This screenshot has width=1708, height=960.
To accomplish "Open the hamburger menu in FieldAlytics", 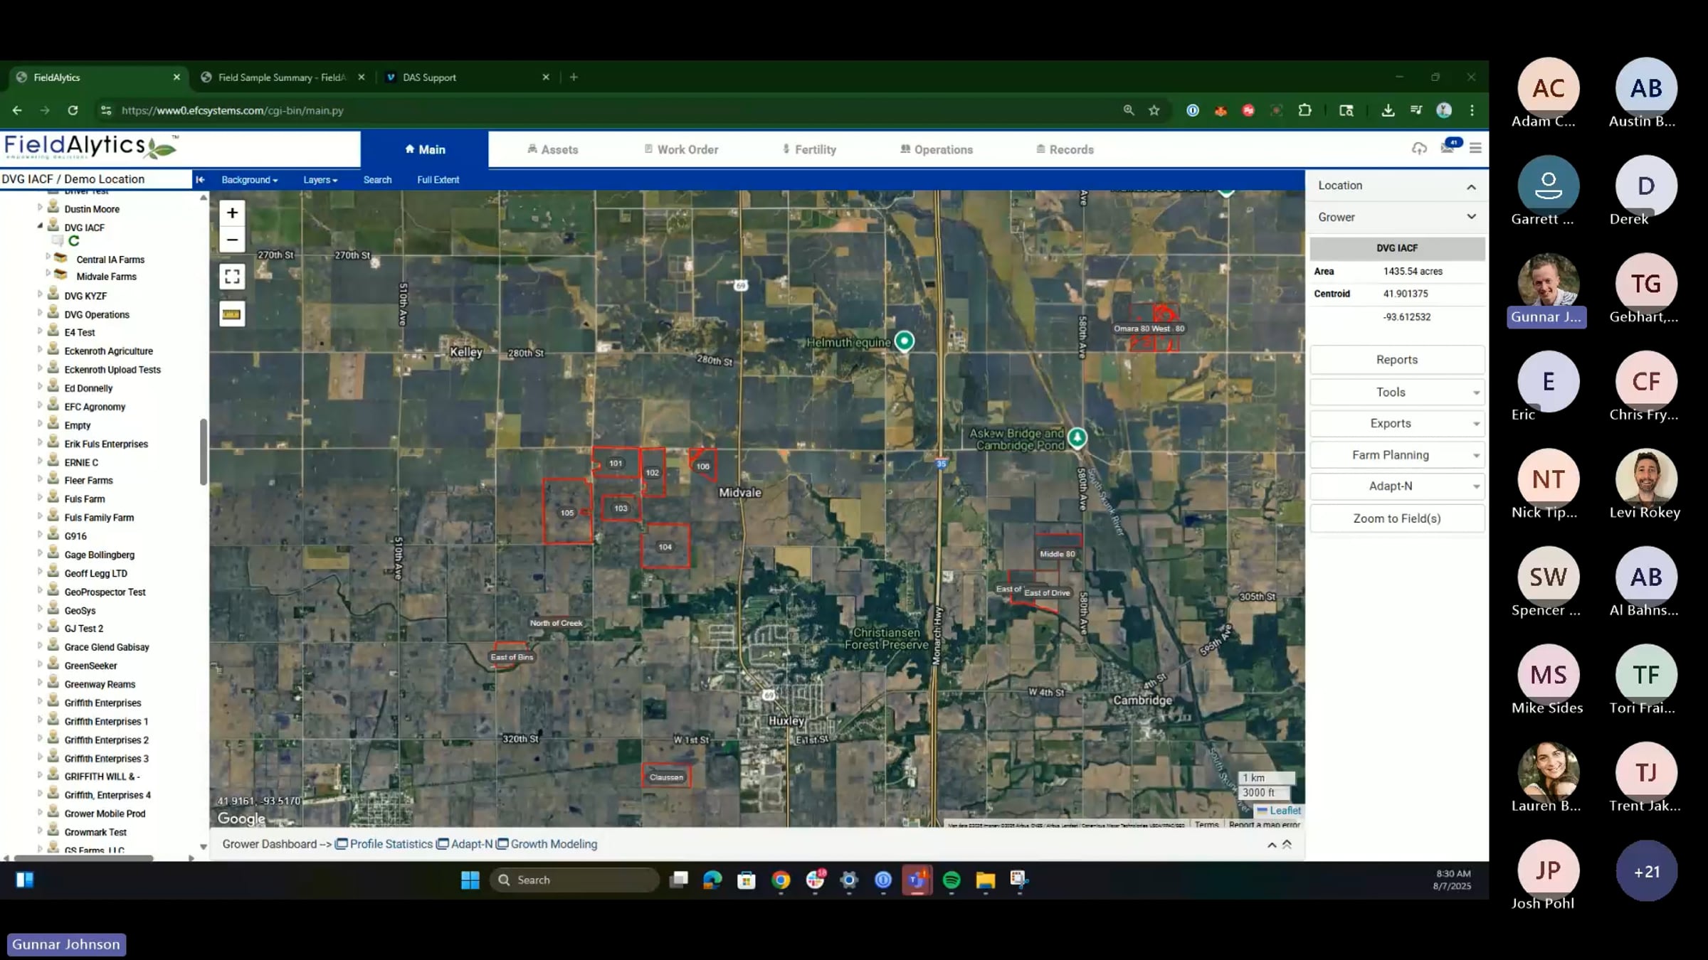I will [1475, 148].
